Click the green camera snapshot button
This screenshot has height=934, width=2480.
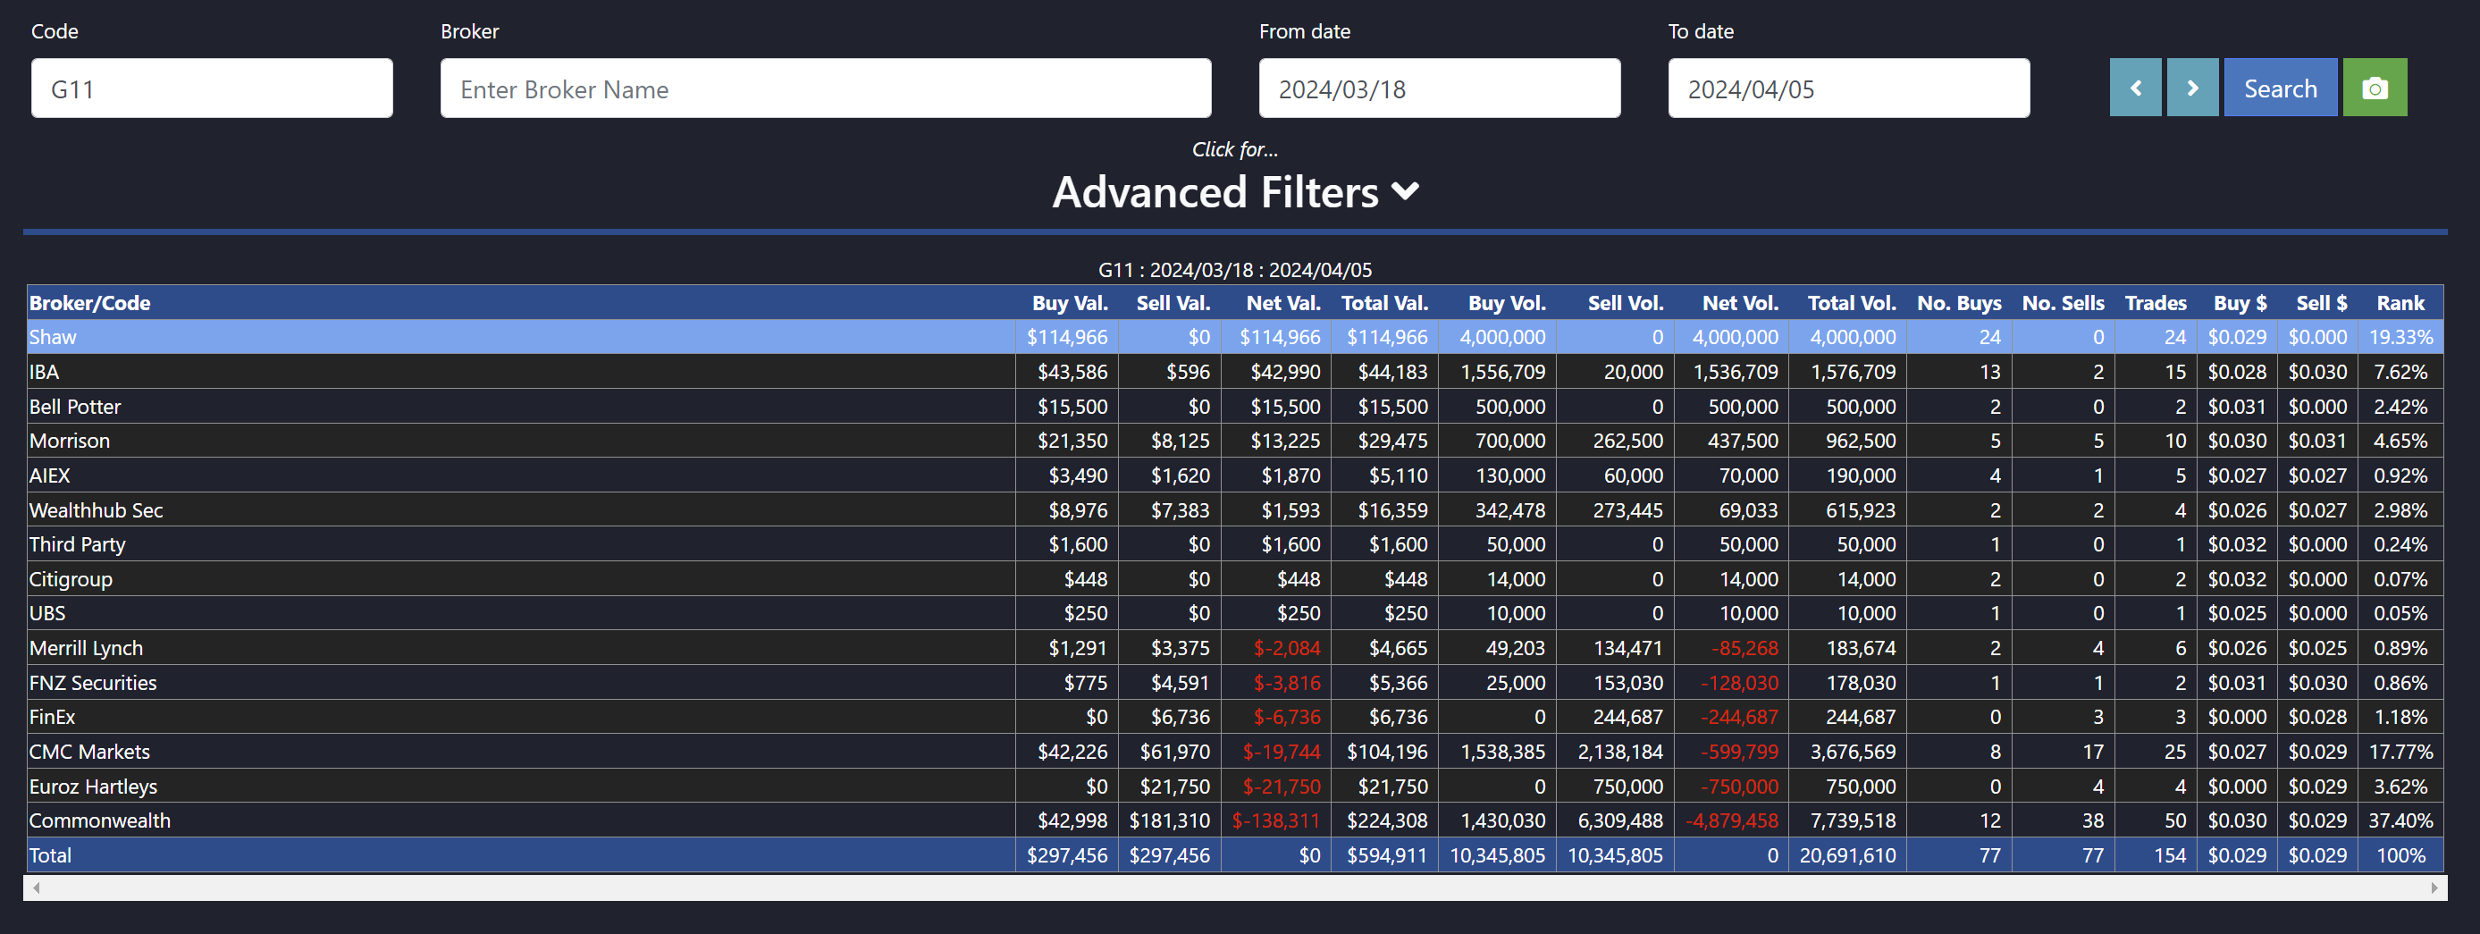point(2375,88)
